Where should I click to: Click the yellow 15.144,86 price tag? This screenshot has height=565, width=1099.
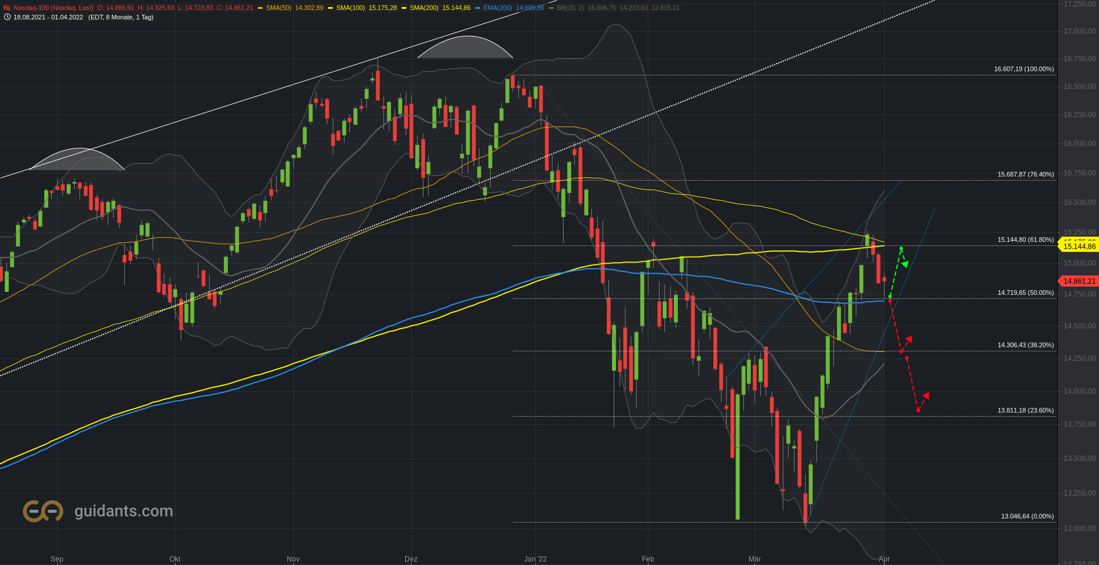(1079, 247)
